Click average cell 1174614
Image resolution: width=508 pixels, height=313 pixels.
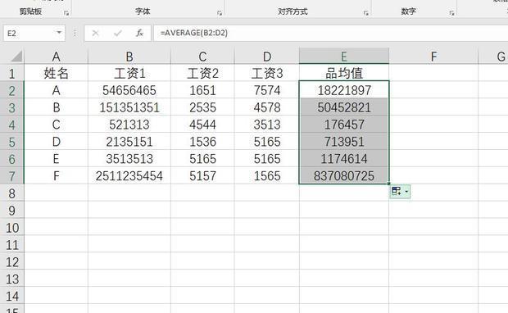(344, 159)
